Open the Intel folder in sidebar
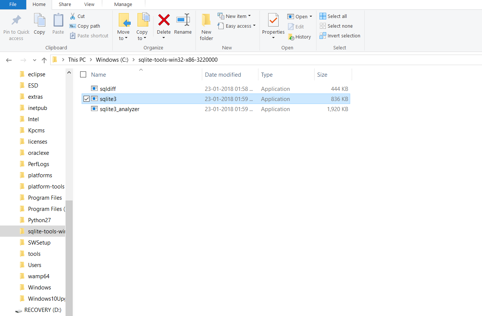 click(33, 119)
